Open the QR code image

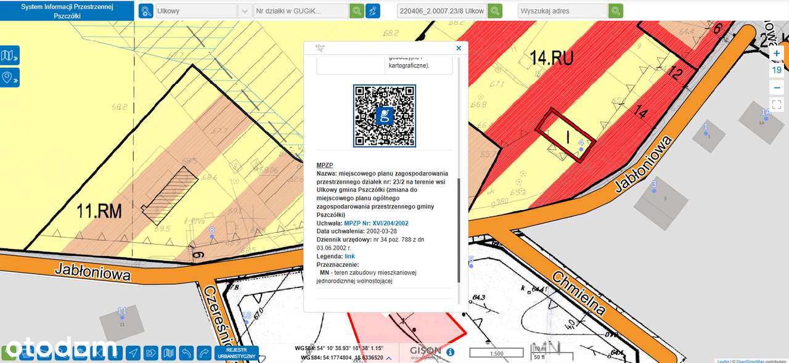[385, 116]
